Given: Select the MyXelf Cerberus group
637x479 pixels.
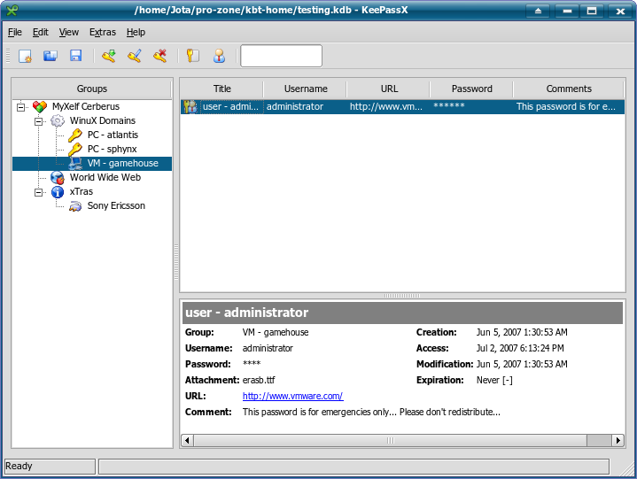Looking at the screenshot, I should pyautogui.click(x=86, y=107).
